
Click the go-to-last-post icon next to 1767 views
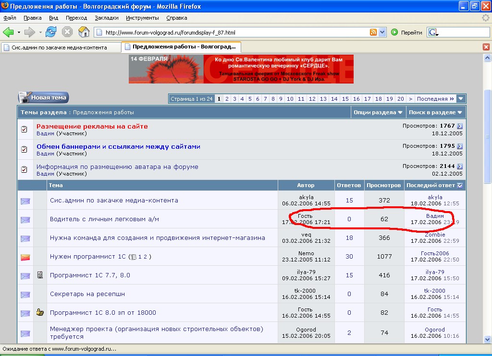pos(460,126)
